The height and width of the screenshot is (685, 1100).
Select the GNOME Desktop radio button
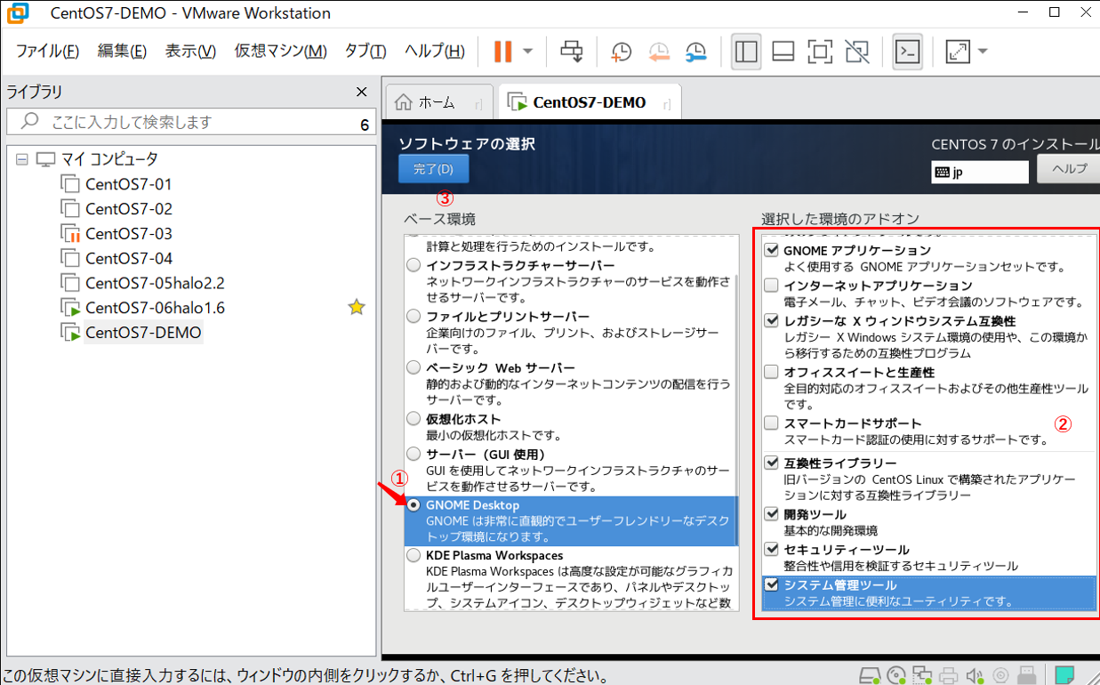(x=414, y=505)
